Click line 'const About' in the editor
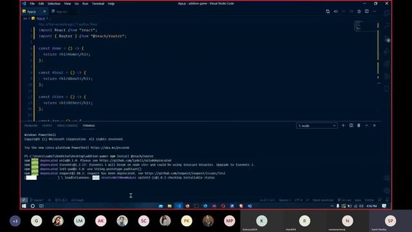The image size is (412, 232). click(x=62, y=73)
